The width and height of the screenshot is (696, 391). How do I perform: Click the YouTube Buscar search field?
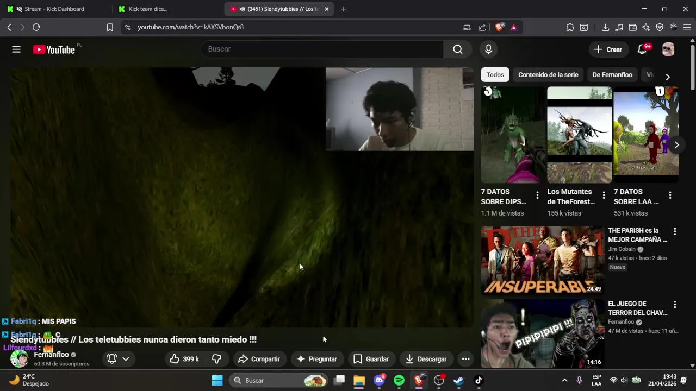[x=322, y=49]
